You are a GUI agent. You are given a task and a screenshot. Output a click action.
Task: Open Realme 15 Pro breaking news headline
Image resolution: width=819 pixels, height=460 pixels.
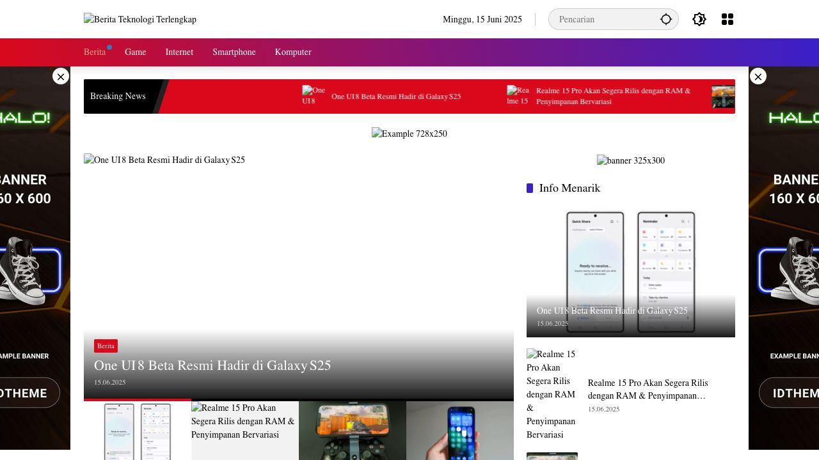tap(613, 96)
